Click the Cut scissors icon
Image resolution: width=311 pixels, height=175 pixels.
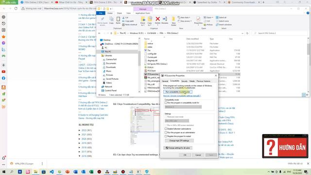[x=123, y=17]
